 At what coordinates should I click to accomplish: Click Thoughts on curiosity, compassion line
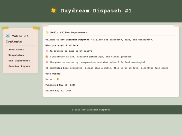tap(97, 62)
